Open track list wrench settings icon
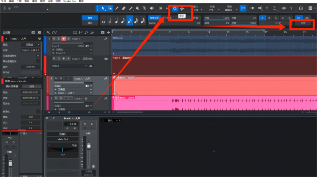 tap(48, 32)
